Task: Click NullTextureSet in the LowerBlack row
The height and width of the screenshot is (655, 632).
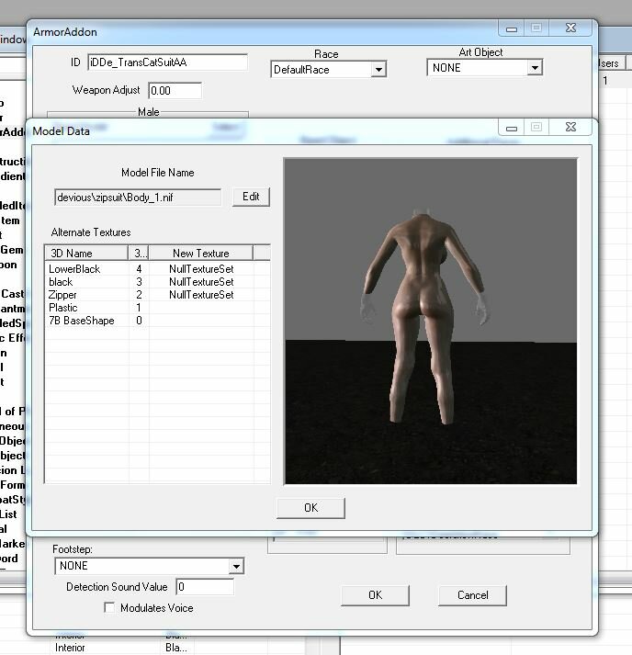Action: (x=201, y=269)
